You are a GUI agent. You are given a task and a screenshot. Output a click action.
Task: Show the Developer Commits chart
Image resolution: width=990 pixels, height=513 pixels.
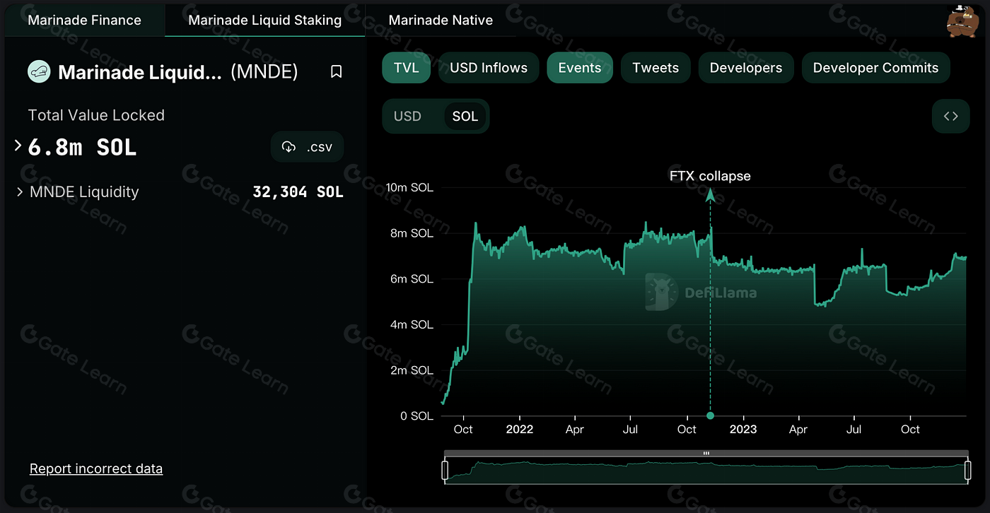pos(875,68)
